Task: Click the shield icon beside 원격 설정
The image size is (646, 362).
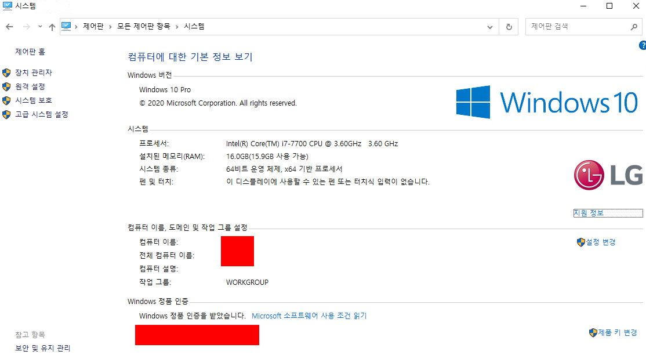Action: [x=6, y=87]
